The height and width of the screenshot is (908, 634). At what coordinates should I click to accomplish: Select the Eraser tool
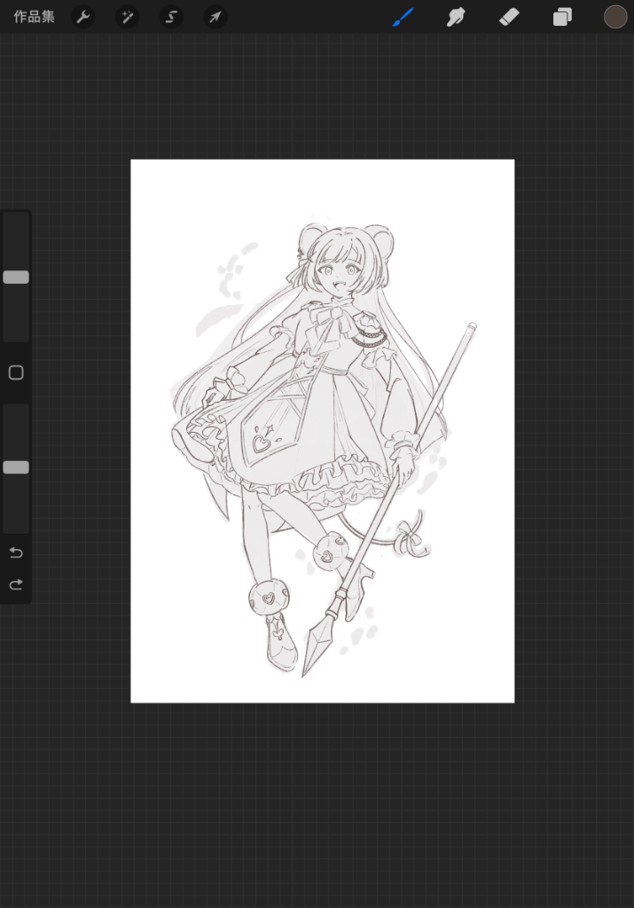click(509, 17)
